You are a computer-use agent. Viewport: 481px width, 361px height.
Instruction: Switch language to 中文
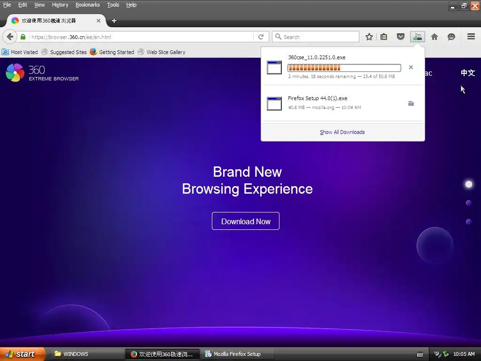pyautogui.click(x=468, y=73)
